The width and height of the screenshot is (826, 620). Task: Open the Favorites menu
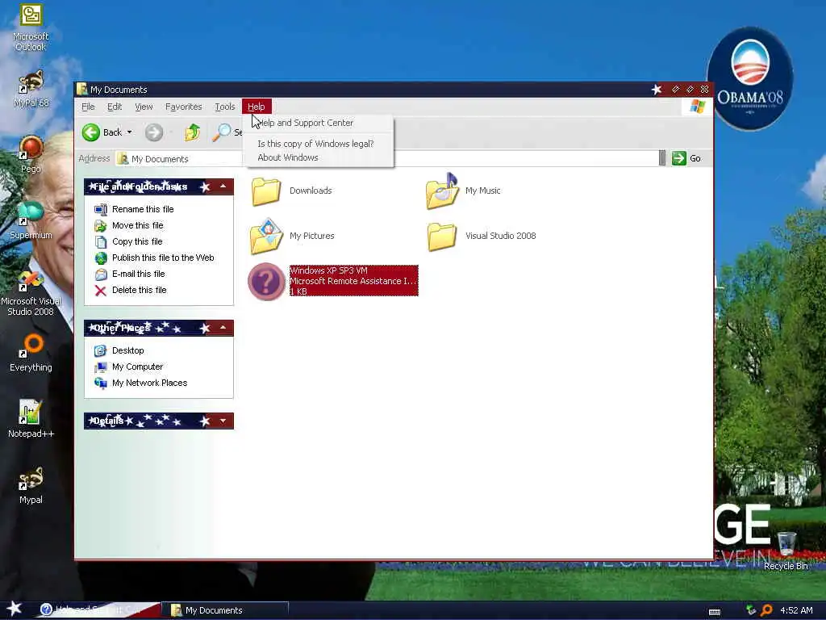point(183,107)
